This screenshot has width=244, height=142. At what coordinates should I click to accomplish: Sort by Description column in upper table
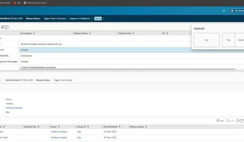tap(34, 33)
